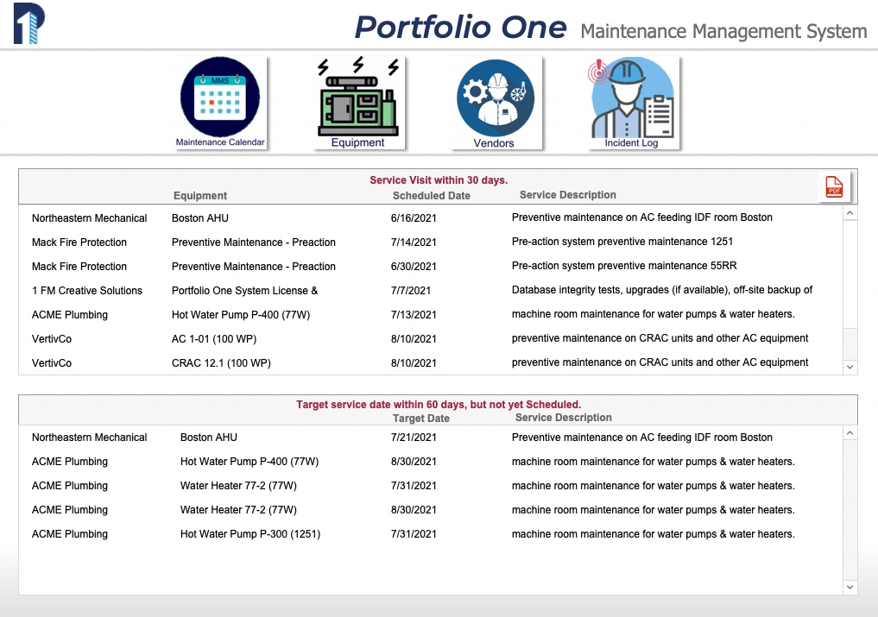
Task: Click Database integrity tests description
Action: 662,289
